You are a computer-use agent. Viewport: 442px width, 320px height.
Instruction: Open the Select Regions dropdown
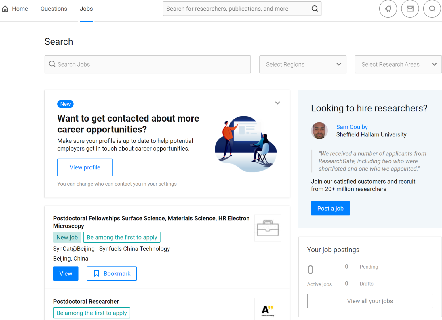pyautogui.click(x=302, y=64)
